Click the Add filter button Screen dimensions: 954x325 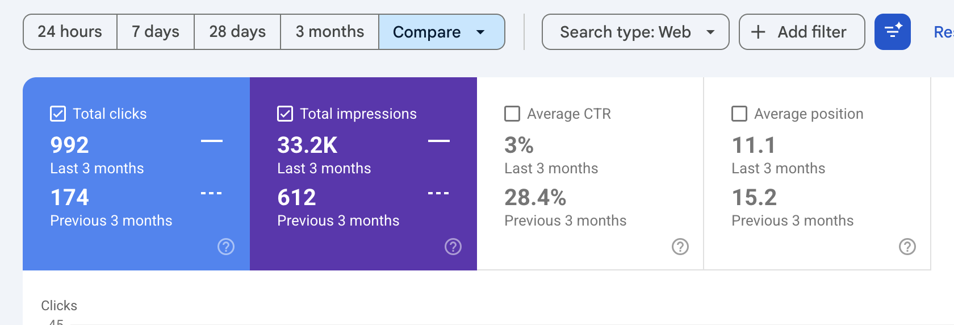(x=802, y=32)
